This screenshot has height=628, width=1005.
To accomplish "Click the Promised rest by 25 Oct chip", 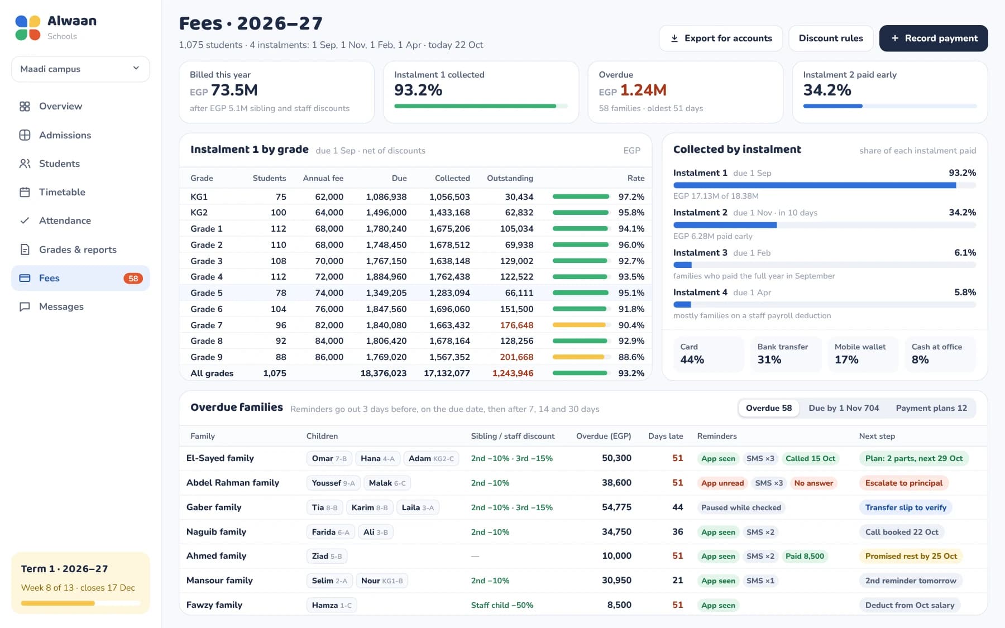I will (911, 556).
